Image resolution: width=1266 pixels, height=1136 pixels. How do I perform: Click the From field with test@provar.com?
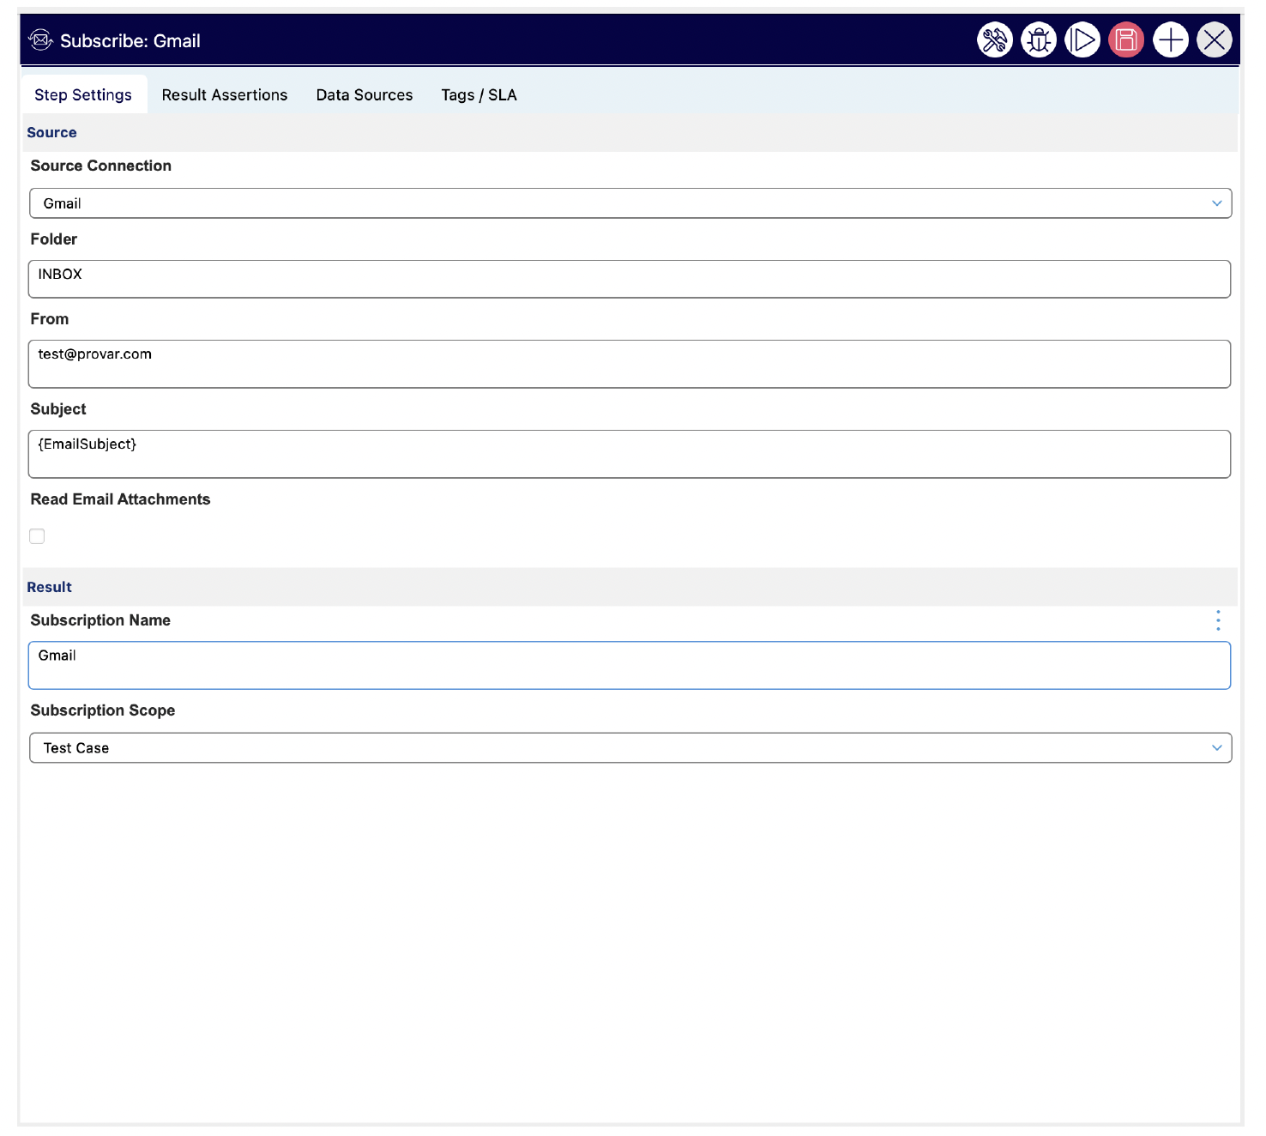click(630, 364)
